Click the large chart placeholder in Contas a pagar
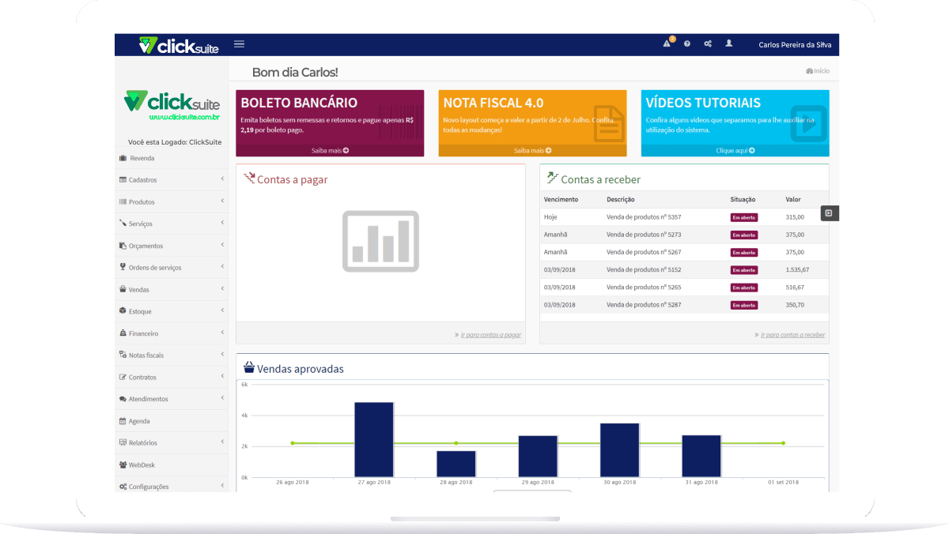This screenshot has width=949, height=534. coord(380,242)
